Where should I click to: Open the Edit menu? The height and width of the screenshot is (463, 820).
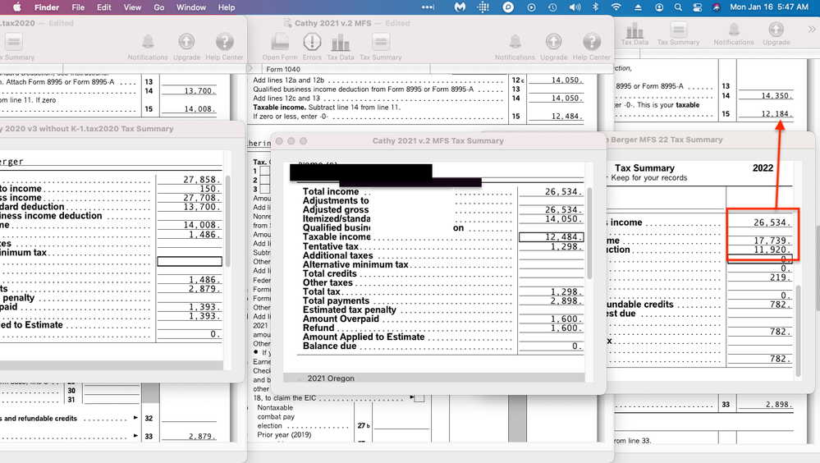(104, 7)
